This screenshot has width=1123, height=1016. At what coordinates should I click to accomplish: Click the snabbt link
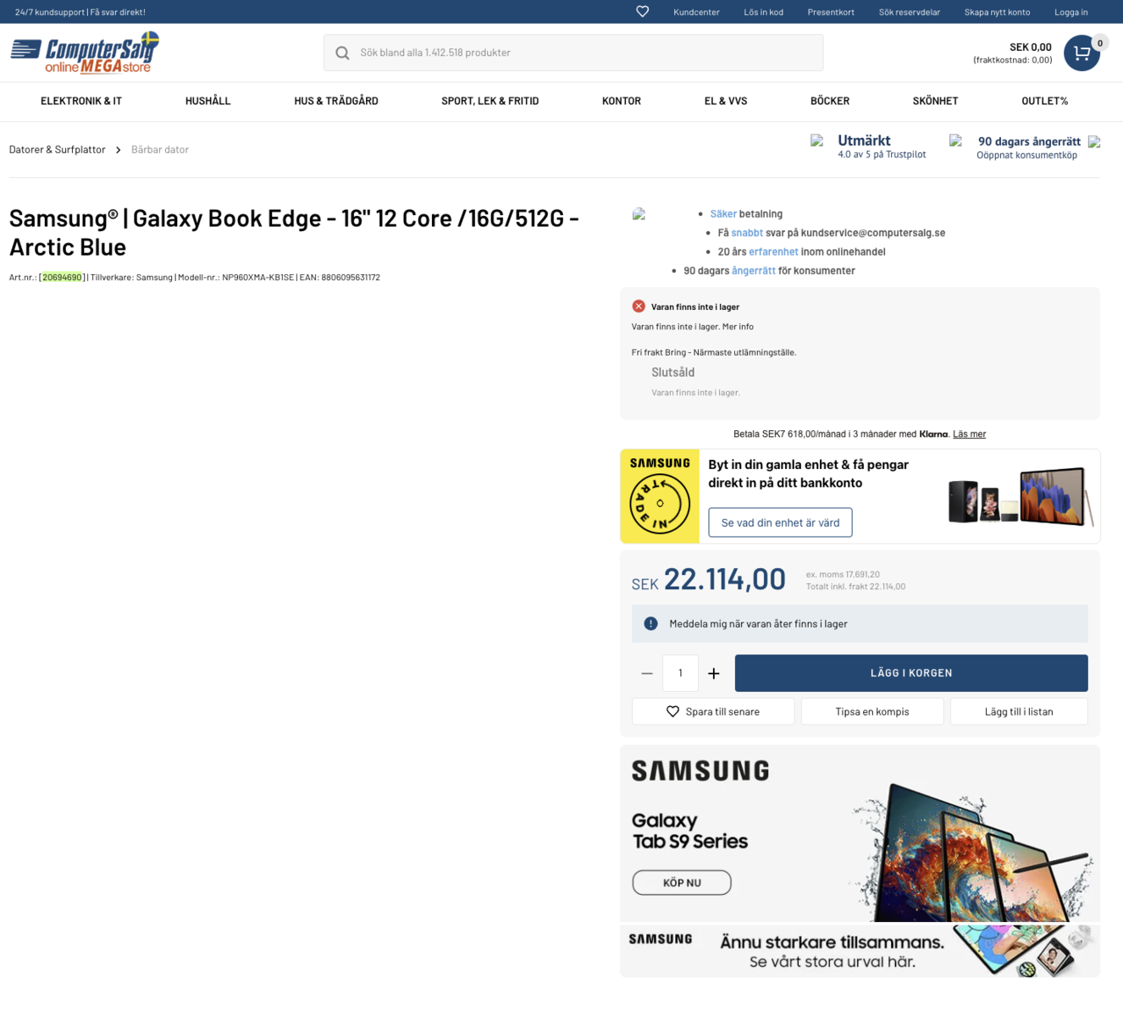click(x=747, y=233)
